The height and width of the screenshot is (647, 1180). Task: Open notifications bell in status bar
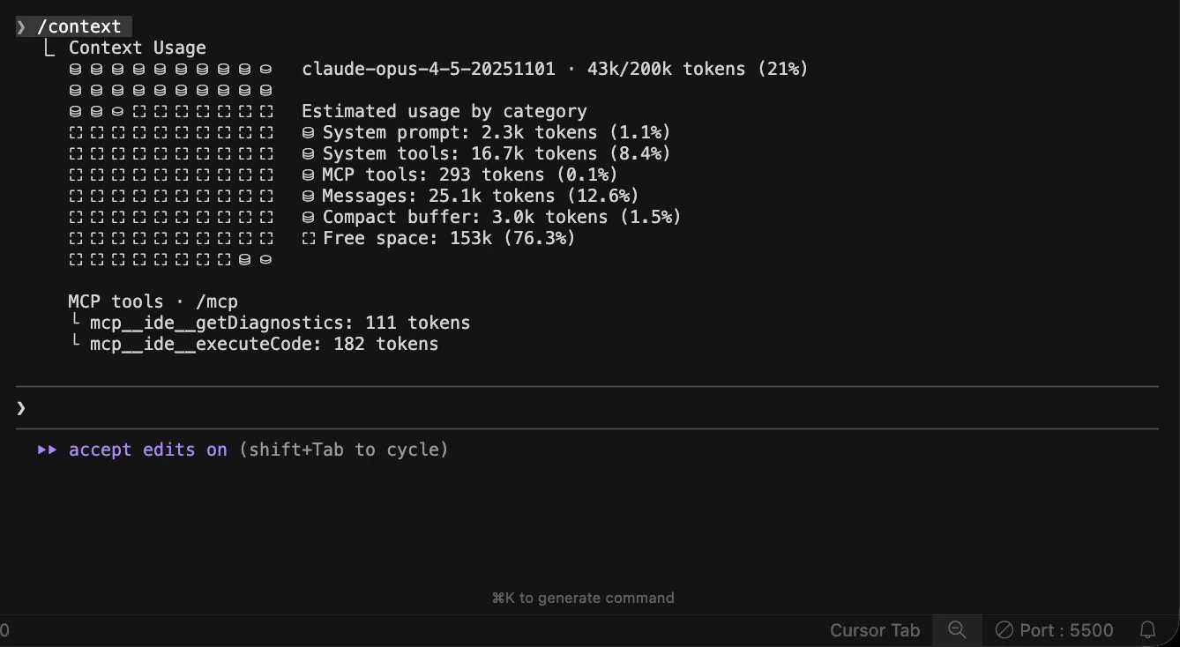click(x=1147, y=629)
